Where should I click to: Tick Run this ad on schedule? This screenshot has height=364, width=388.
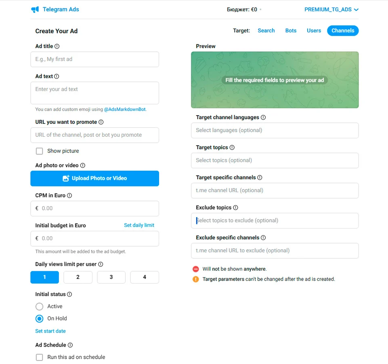tap(39, 357)
